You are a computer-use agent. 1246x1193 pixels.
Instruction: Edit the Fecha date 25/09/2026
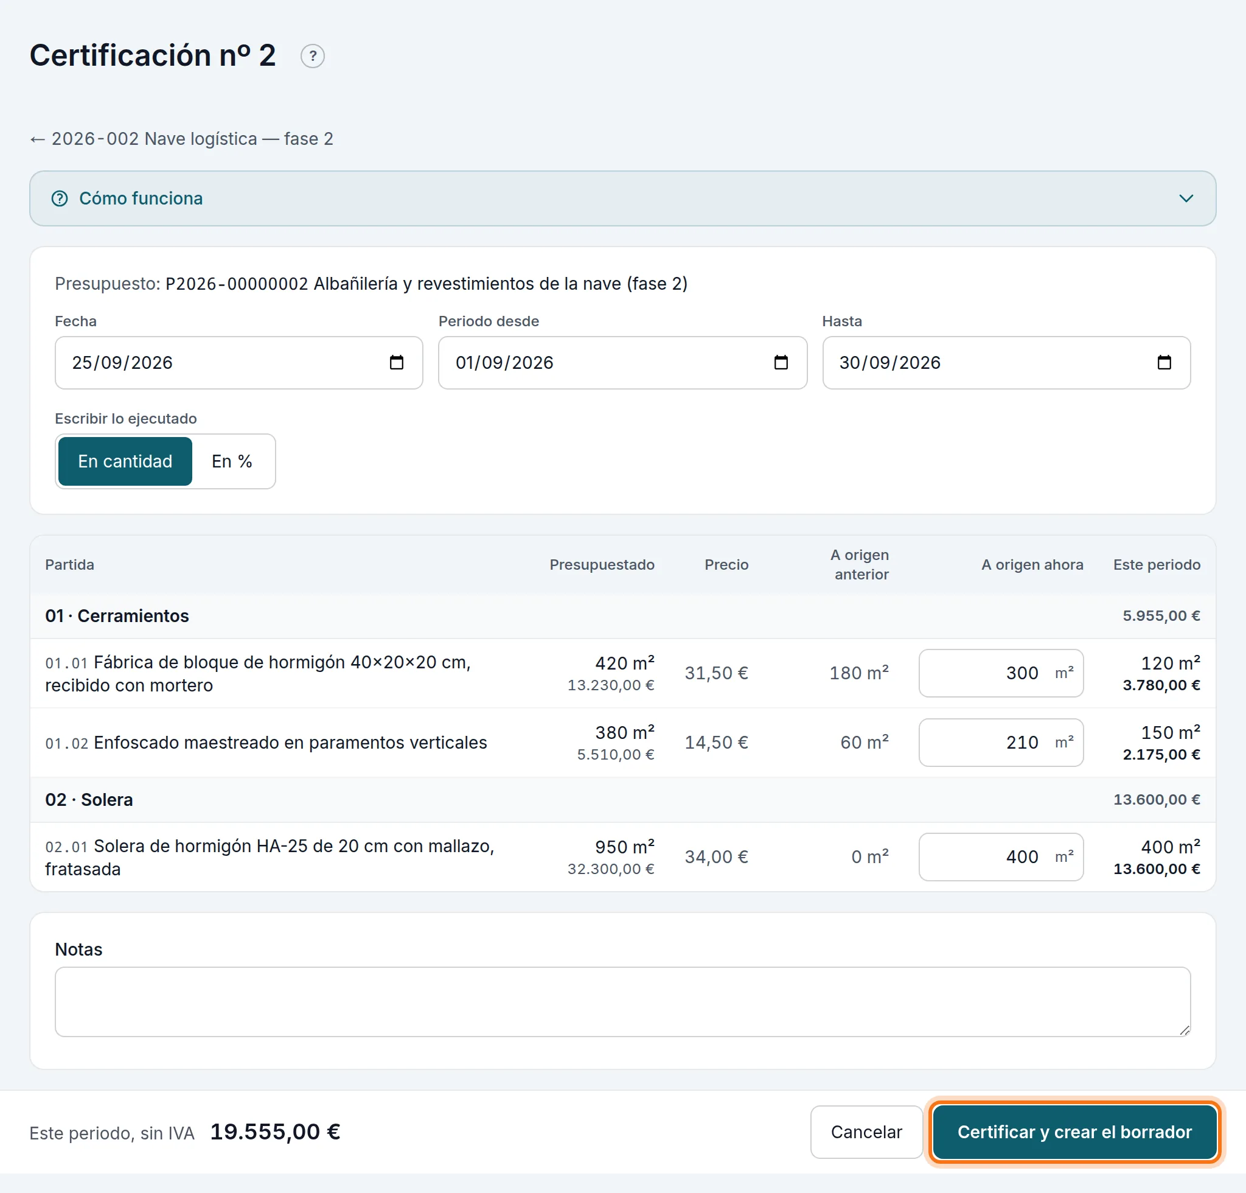coord(238,363)
